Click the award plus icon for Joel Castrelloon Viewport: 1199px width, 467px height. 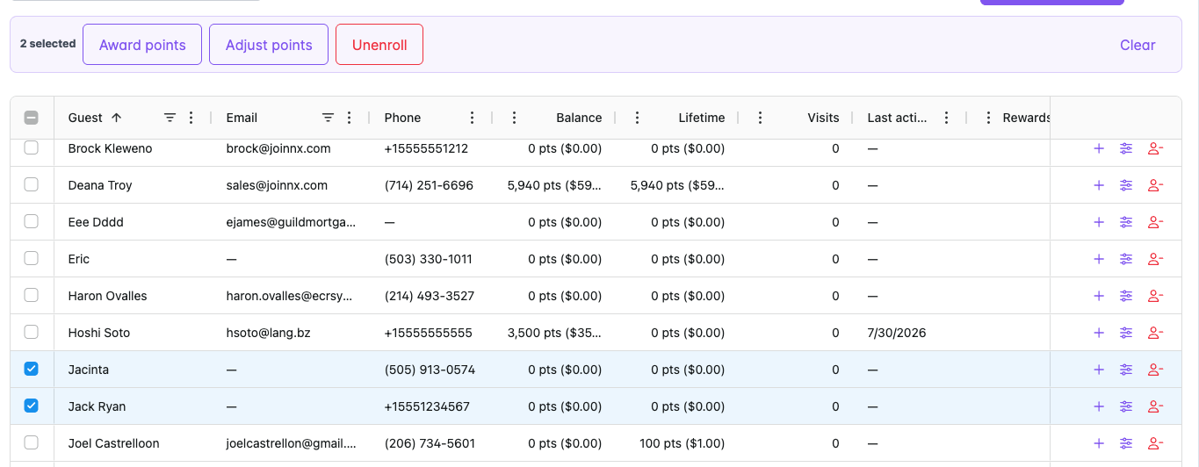(1098, 443)
